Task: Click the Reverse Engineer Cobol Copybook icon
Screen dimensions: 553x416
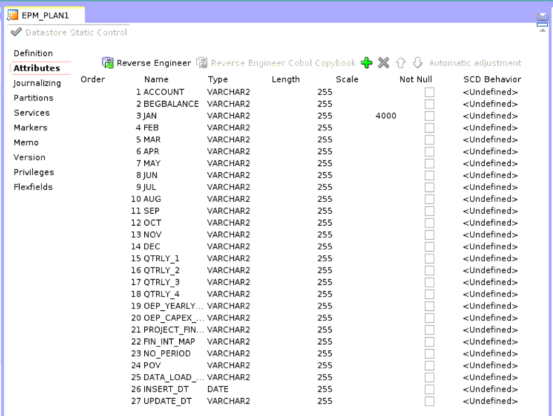Action: (202, 63)
